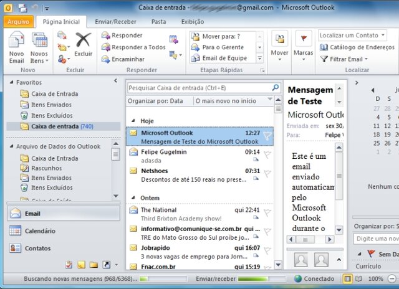399x289 pixels.
Task: Open the Tasks icon in navigation bottom bar
Action: [69, 265]
